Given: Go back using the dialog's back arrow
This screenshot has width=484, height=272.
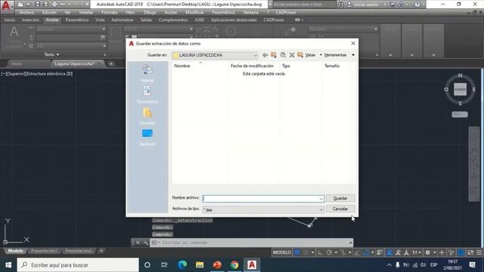Looking at the screenshot, I should (265, 55).
